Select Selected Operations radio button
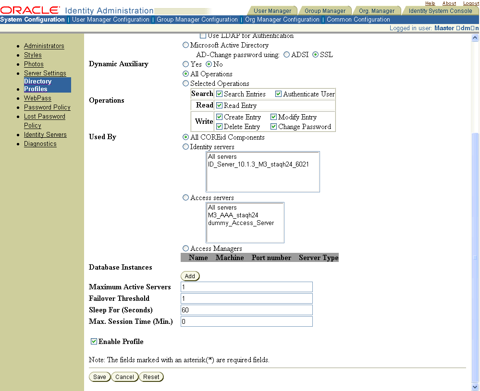480x391 pixels. pos(185,83)
